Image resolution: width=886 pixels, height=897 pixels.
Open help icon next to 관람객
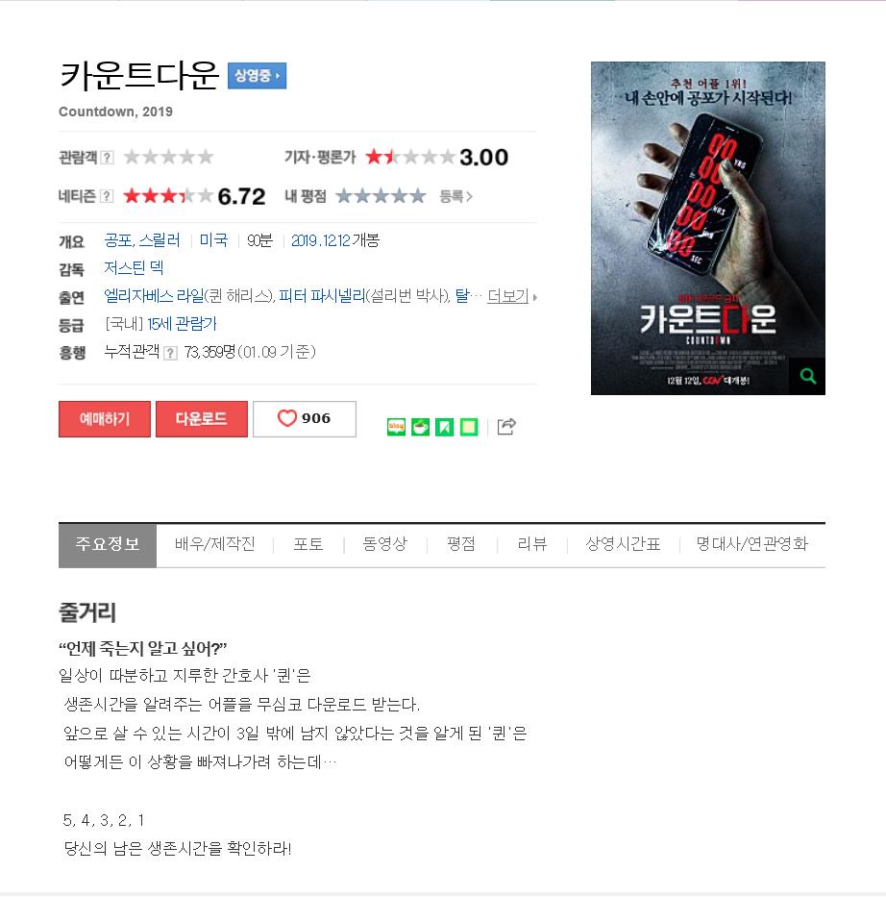coord(107,158)
